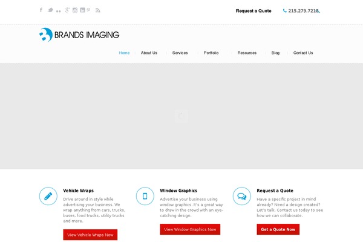
Task: Click the search magnifier icon
Action: tap(318, 11)
